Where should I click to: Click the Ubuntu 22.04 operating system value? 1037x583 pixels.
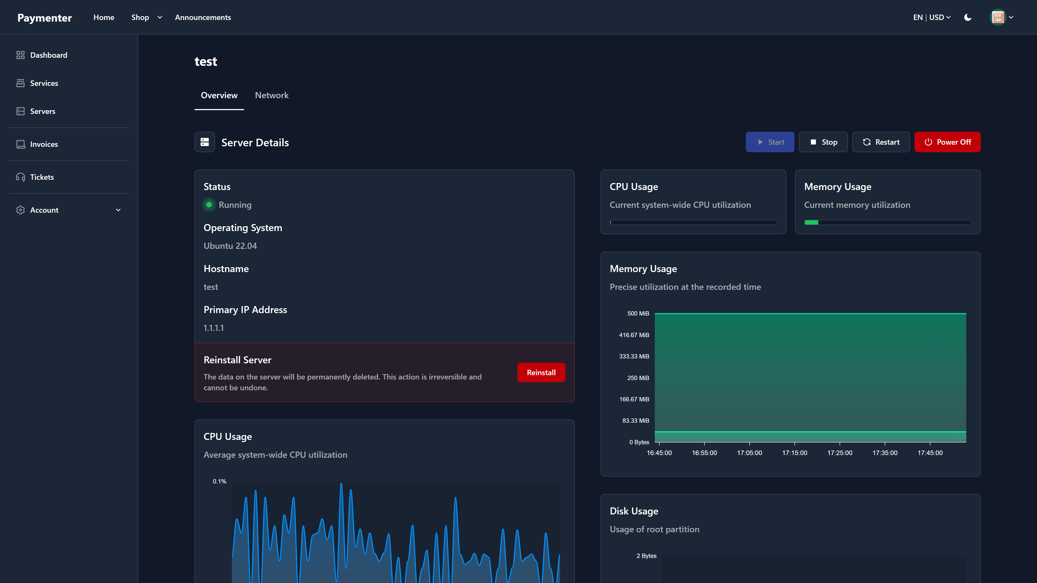point(230,246)
